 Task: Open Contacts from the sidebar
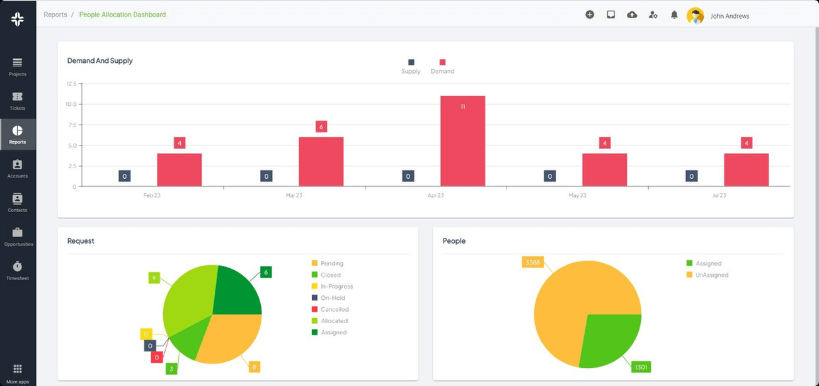click(x=18, y=202)
